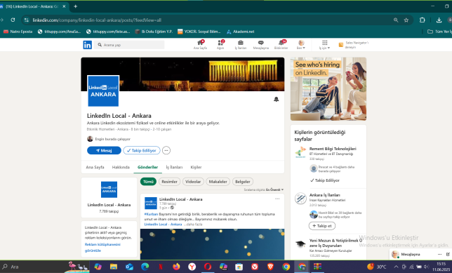Image resolution: width=452 pixels, height=273 pixels.
Task: Click the graduation cap Yeni Mezun page logo
Action: coord(300,244)
